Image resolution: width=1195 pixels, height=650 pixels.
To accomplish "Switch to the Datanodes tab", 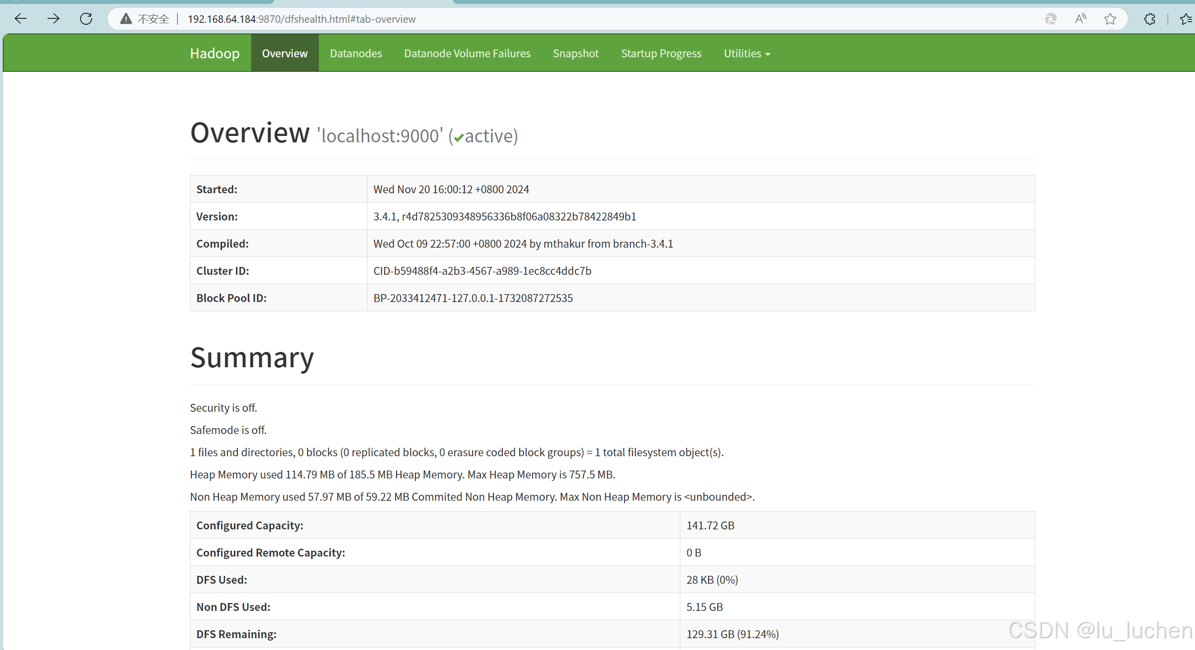I will (355, 53).
